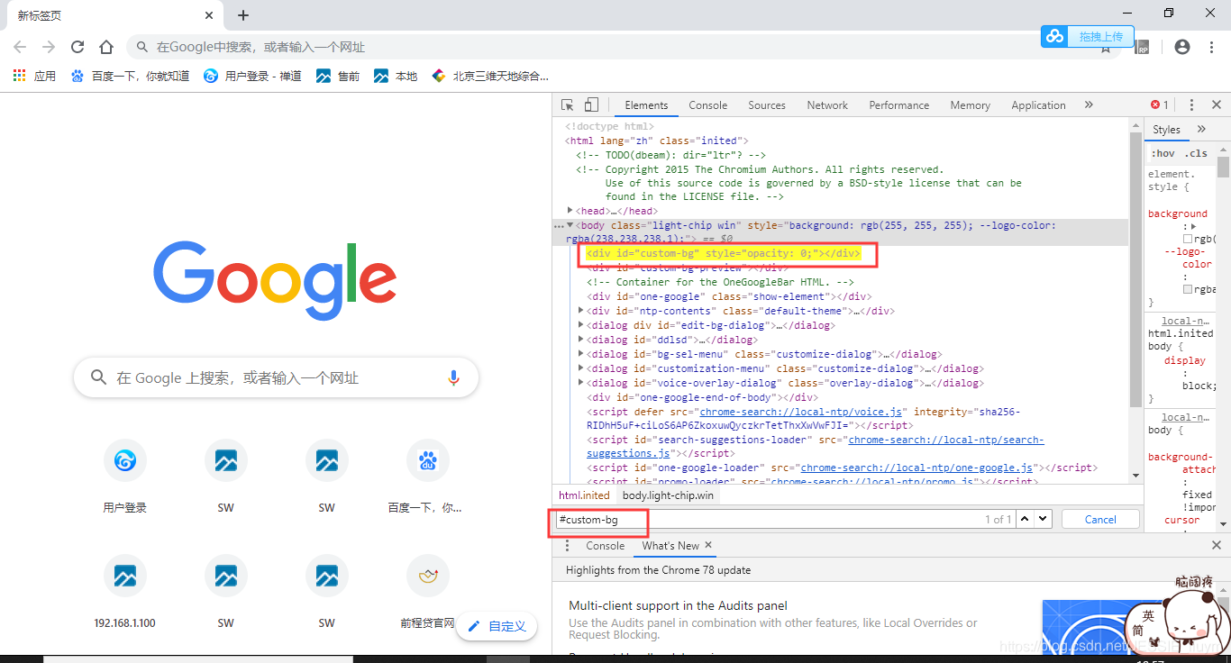Image resolution: width=1231 pixels, height=663 pixels.
Task: Collapse the body light-chip win node
Action: coord(570,225)
